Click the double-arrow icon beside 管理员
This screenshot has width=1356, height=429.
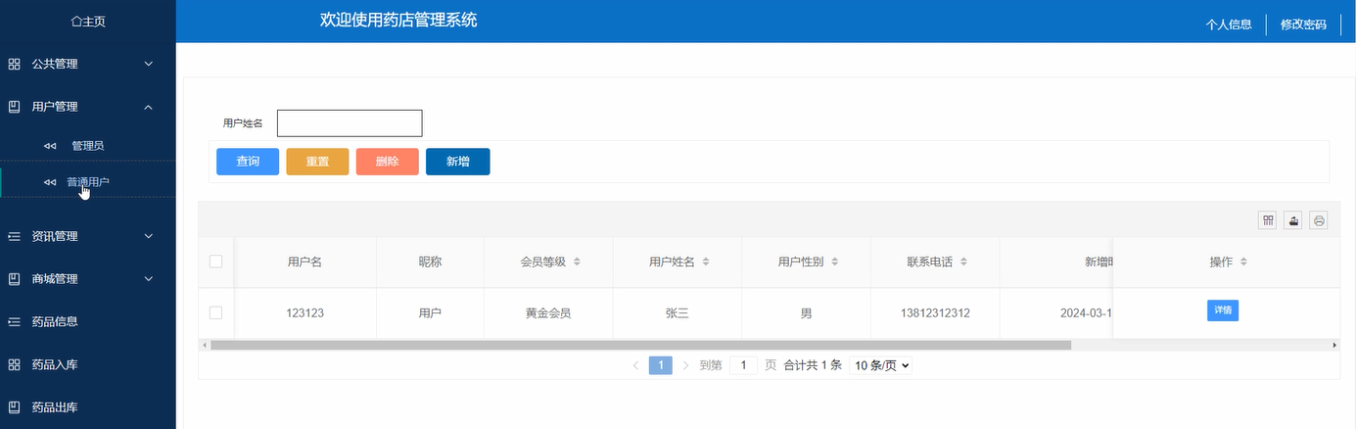click(50, 146)
